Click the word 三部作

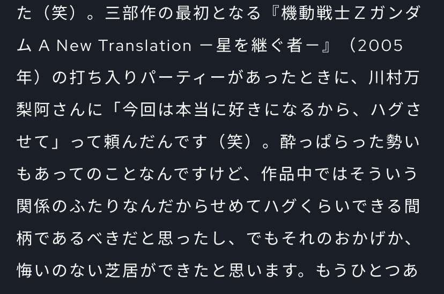[131, 13]
